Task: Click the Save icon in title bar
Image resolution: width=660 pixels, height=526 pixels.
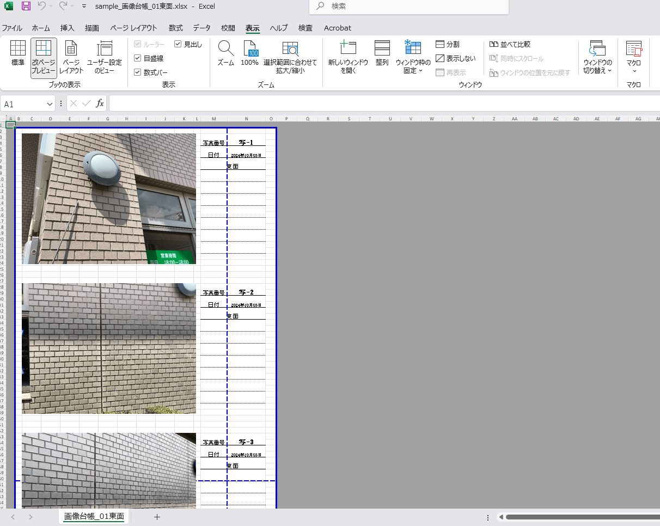Action: (26, 6)
